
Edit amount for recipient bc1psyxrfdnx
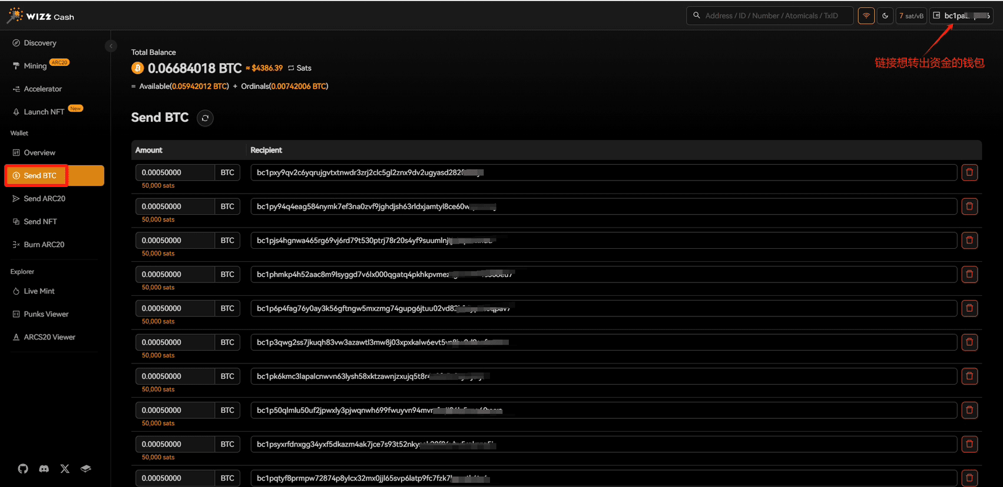tap(175, 444)
